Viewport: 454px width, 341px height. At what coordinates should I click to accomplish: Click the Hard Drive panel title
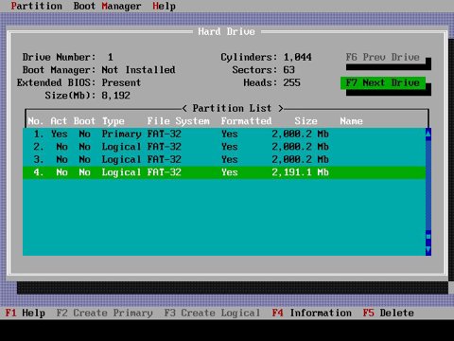(226, 31)
